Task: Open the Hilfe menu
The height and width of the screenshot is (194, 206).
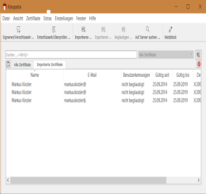Action: 92,18
